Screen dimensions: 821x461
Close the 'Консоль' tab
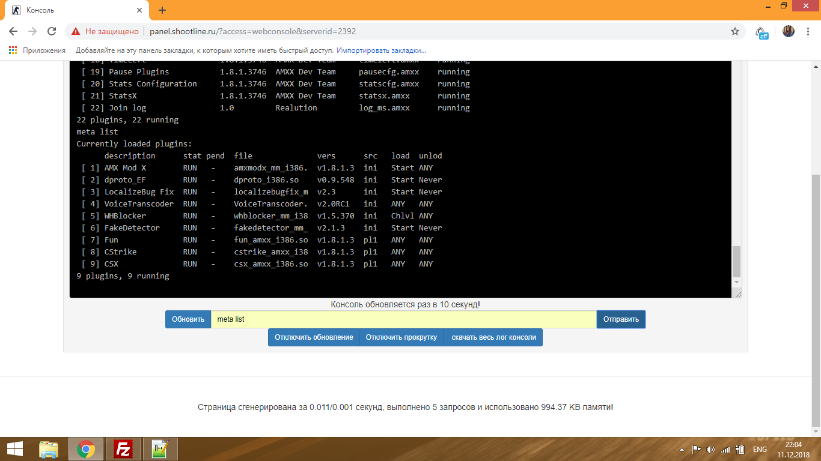pyautogui.click(x=139, y=10)
